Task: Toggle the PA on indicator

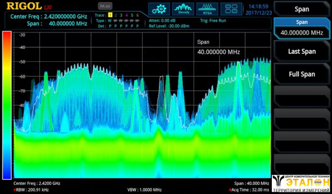Action: [x=105, y=6]
